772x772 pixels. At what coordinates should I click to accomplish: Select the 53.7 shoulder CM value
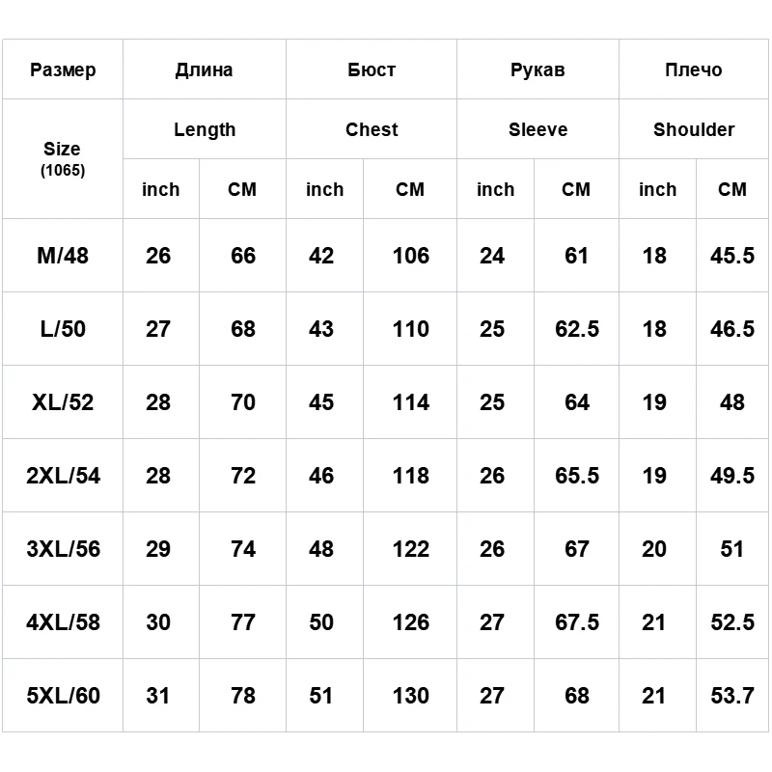click(732, 696)
